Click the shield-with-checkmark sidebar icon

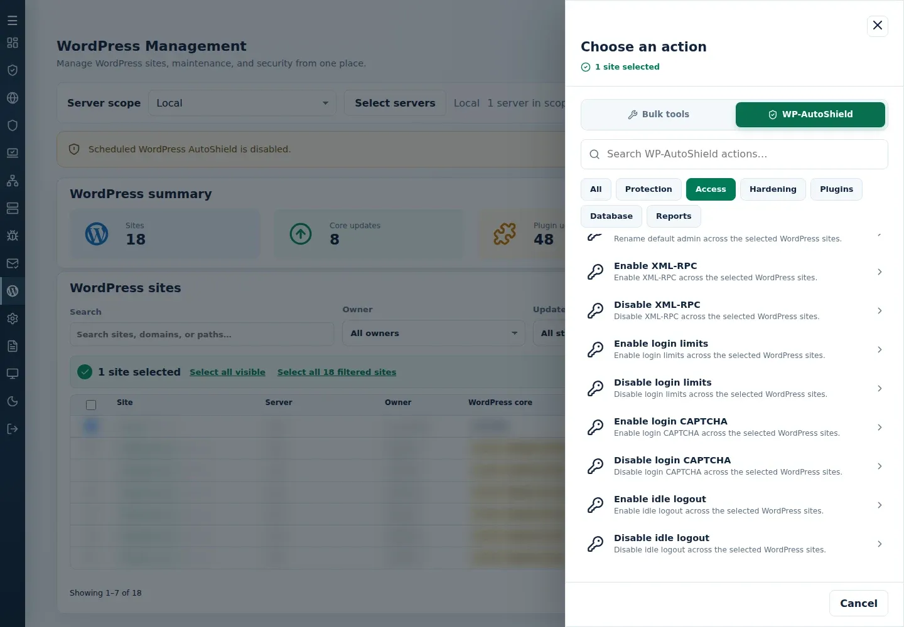13,70
